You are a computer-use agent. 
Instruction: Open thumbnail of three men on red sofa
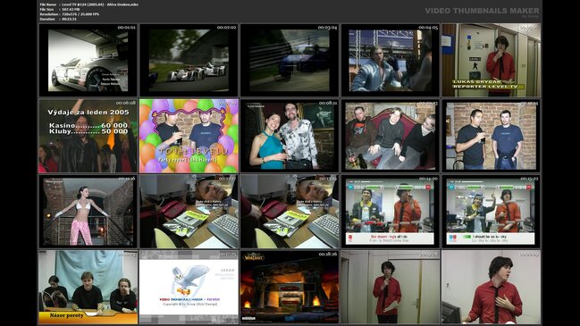pos(391,136)
